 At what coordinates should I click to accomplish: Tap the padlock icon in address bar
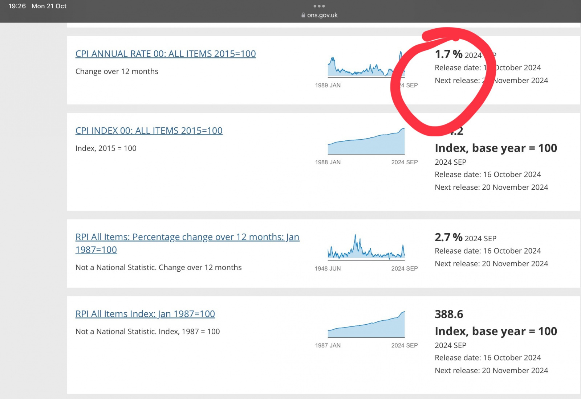[303, 15]
